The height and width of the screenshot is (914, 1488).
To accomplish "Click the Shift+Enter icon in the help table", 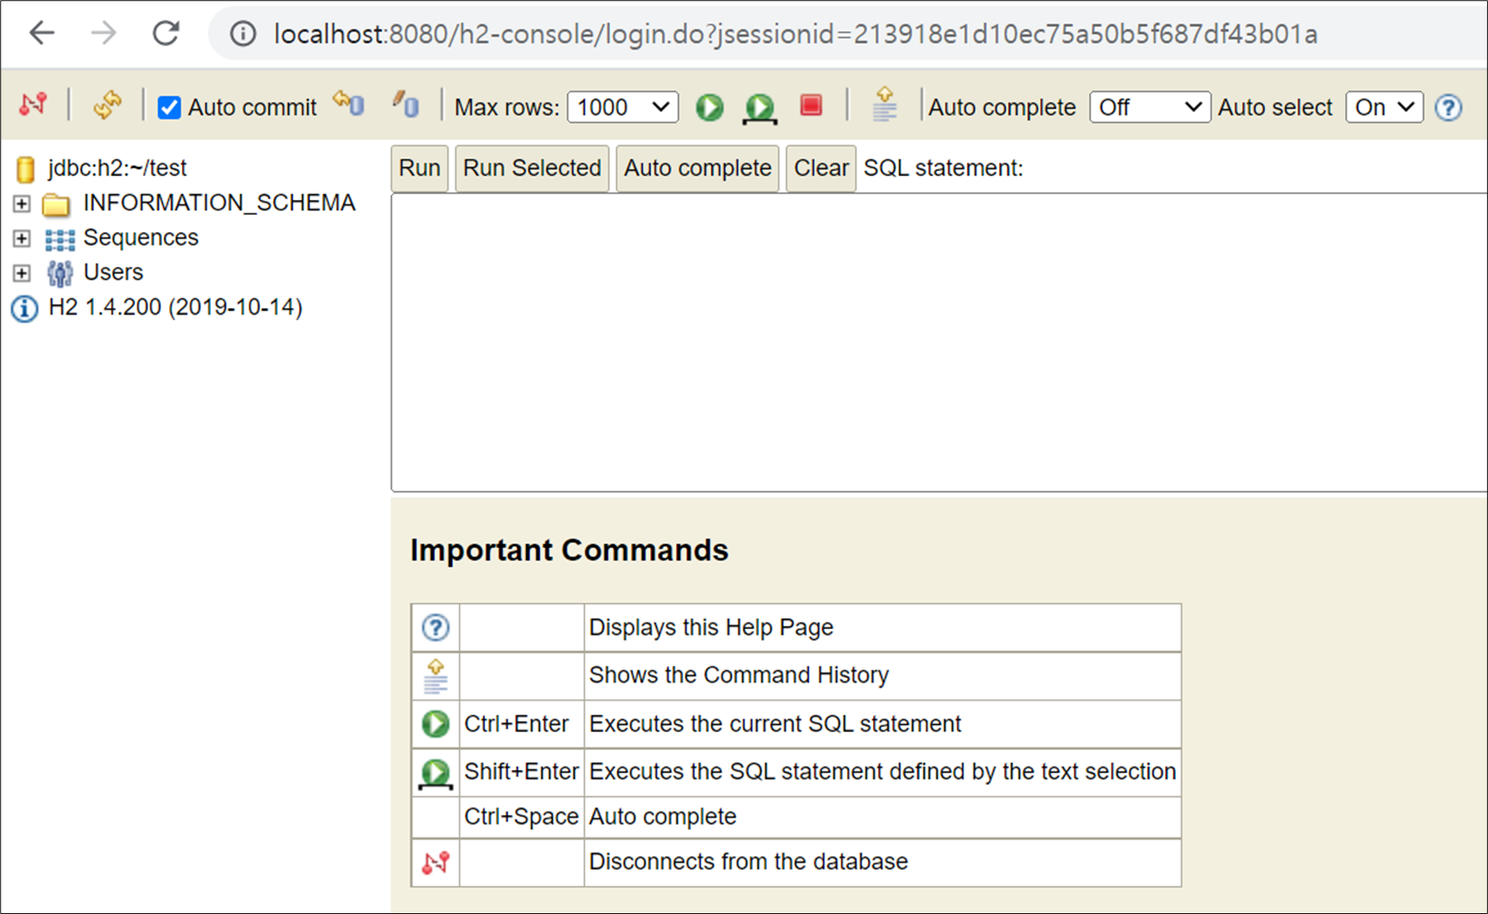I will click(436, 773).
